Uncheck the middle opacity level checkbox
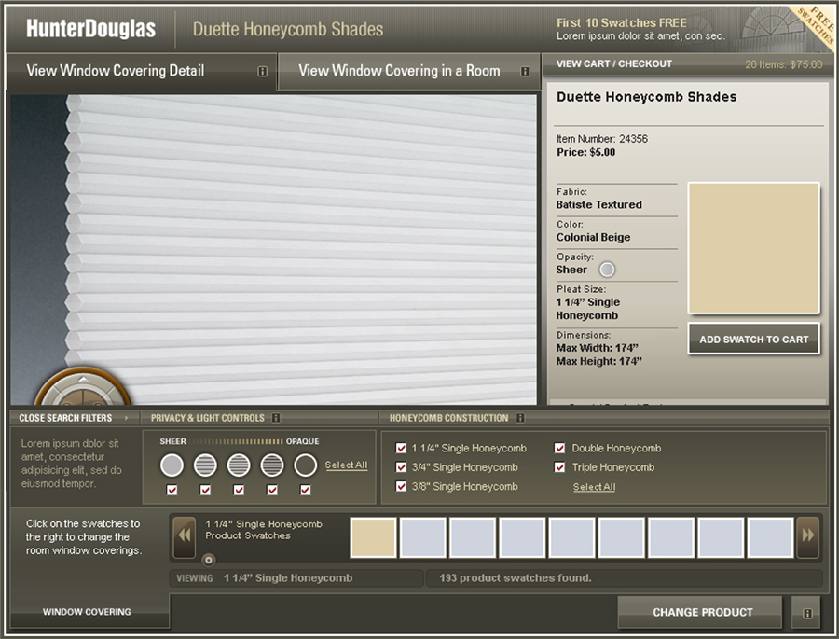Screen dimensions: 839x639 coord(239,490)
